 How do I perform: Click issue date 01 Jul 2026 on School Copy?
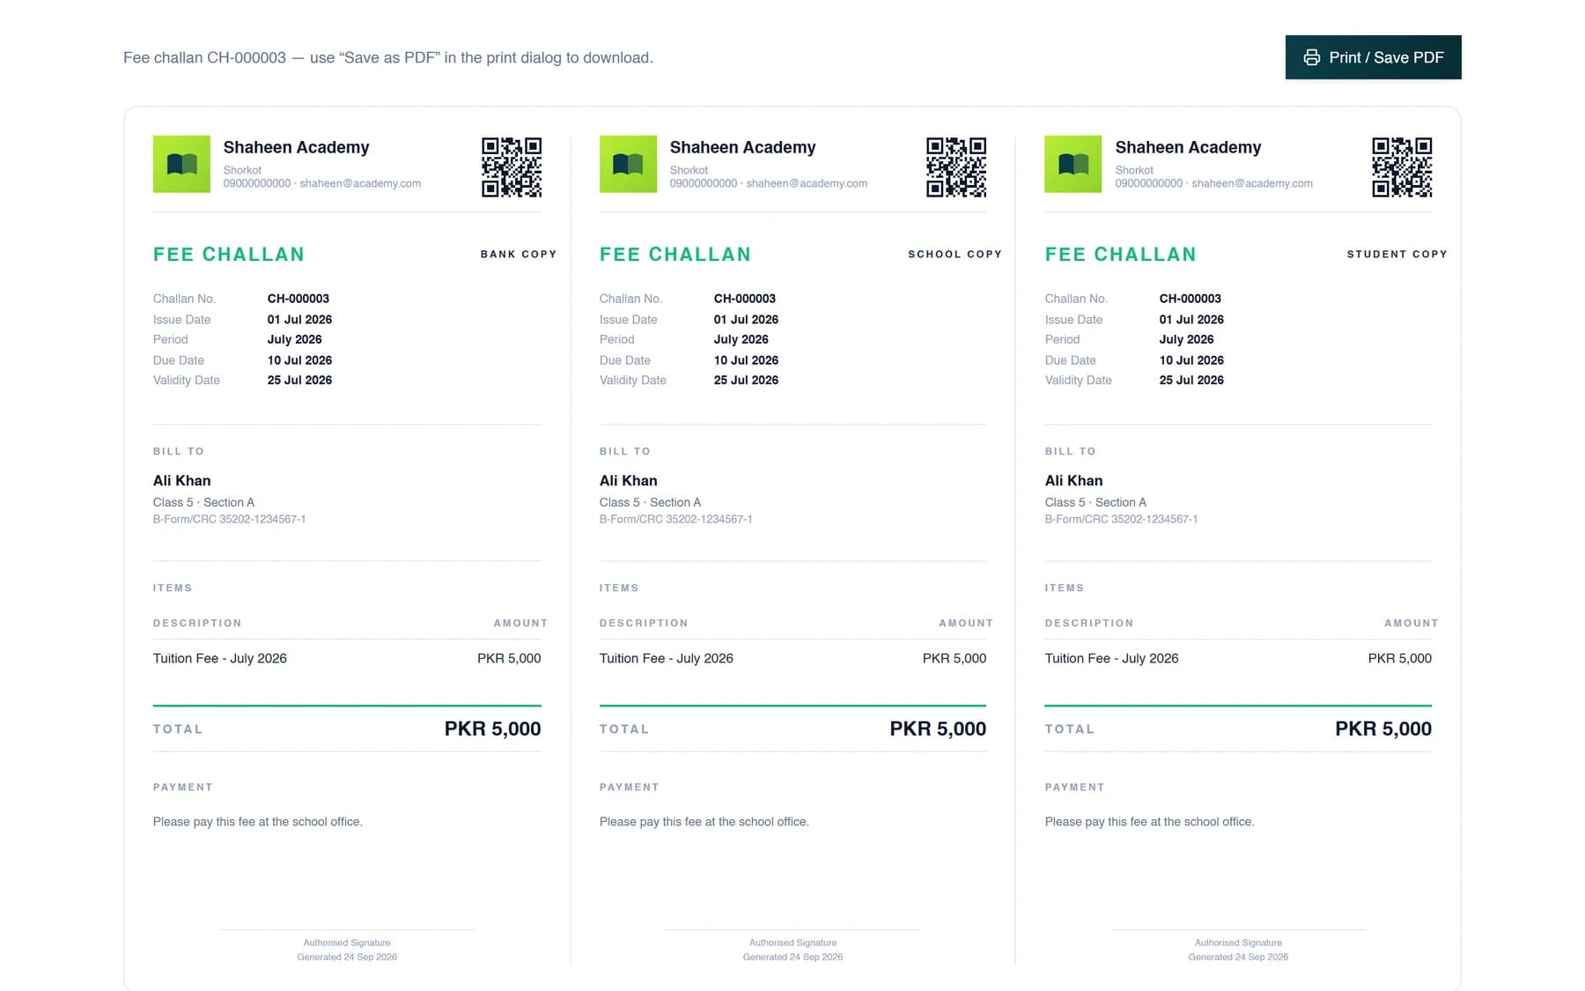click(x=746, y=320)
